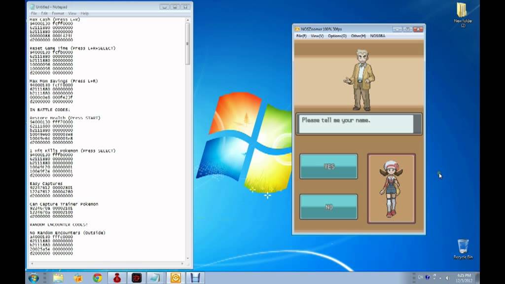Open Google Chrome from the taskbar

(97, 278)
